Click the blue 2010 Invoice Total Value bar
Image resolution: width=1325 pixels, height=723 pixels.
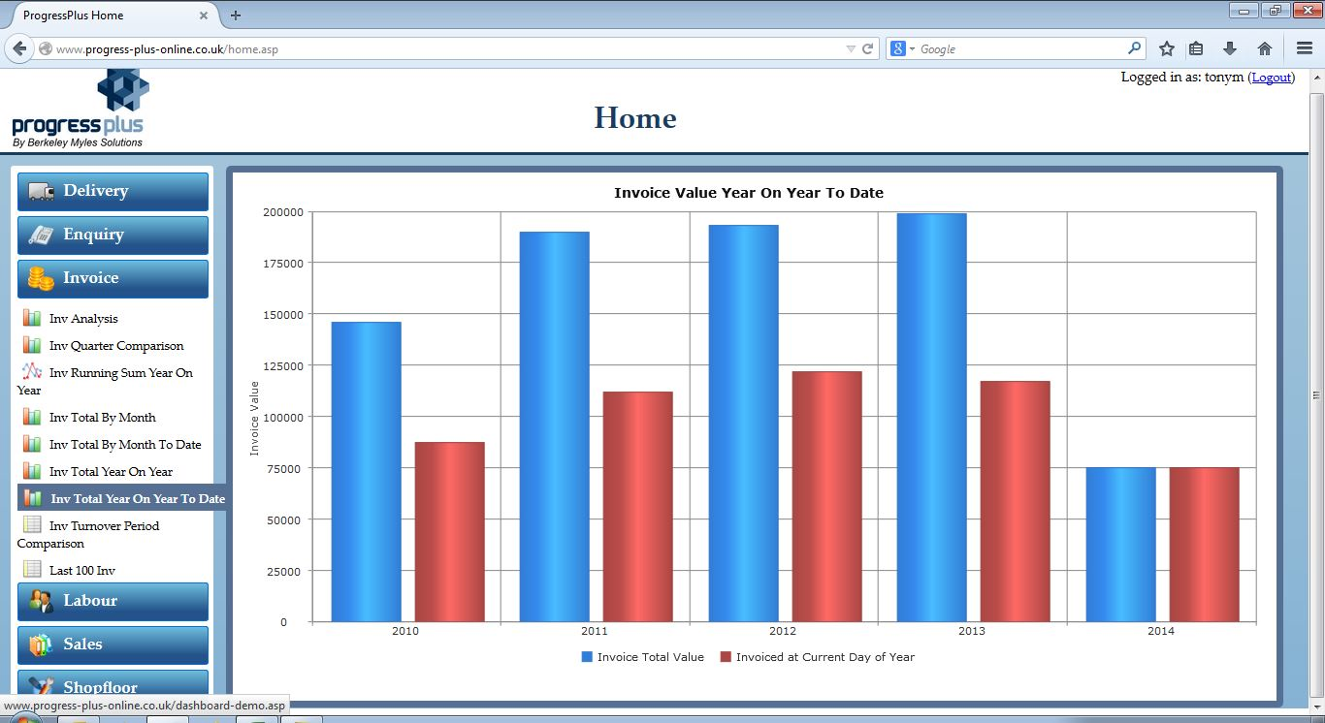click(x=366, y=472)
